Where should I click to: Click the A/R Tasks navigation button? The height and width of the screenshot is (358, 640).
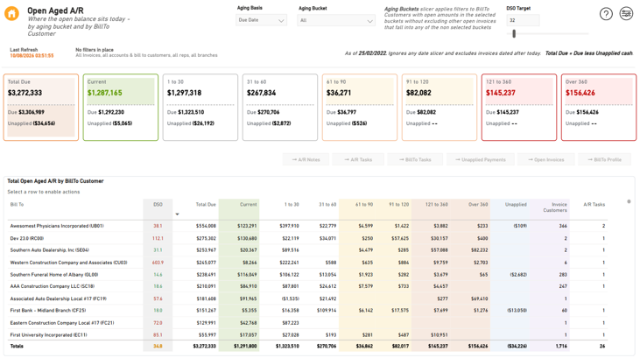click(358, 159)
